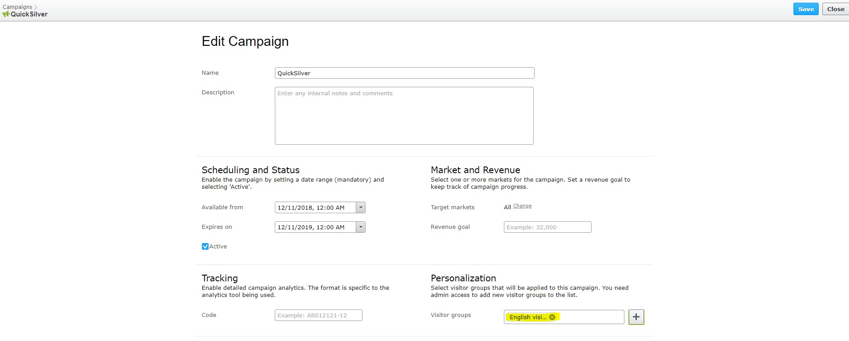
Task: Uncheck the Active checkbox
Action: [x=205, y=247]
